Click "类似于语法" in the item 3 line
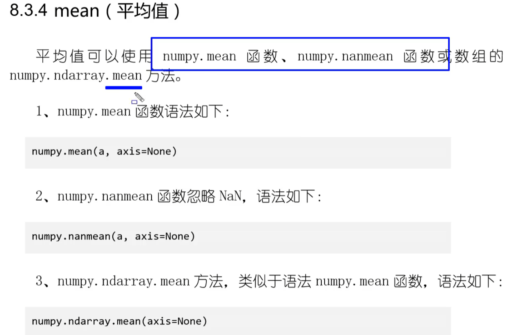This screenshot has height=335, width=511. tap(274, 281)
